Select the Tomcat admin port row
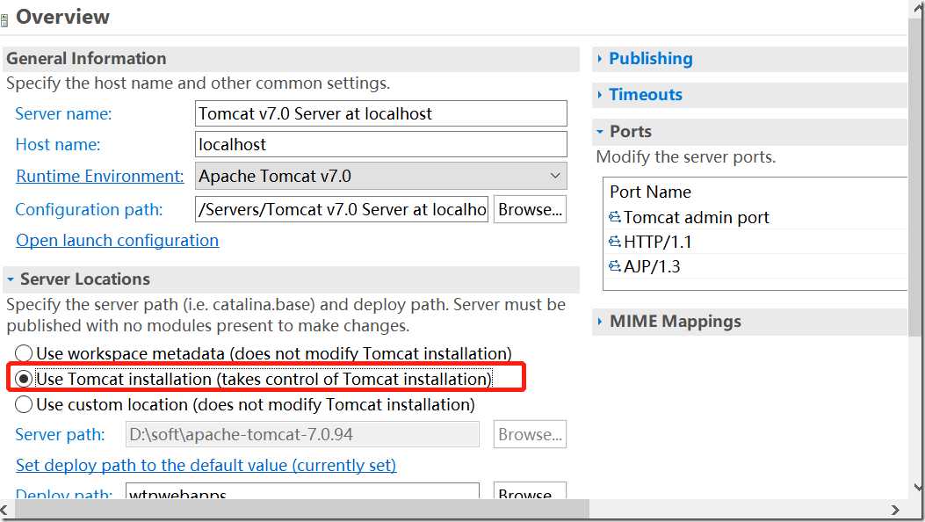Screen dimensions: 925x522 point(757,217)
